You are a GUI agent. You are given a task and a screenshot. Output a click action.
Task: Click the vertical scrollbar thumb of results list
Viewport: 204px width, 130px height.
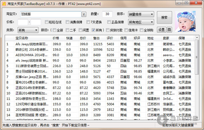(197, 57)
